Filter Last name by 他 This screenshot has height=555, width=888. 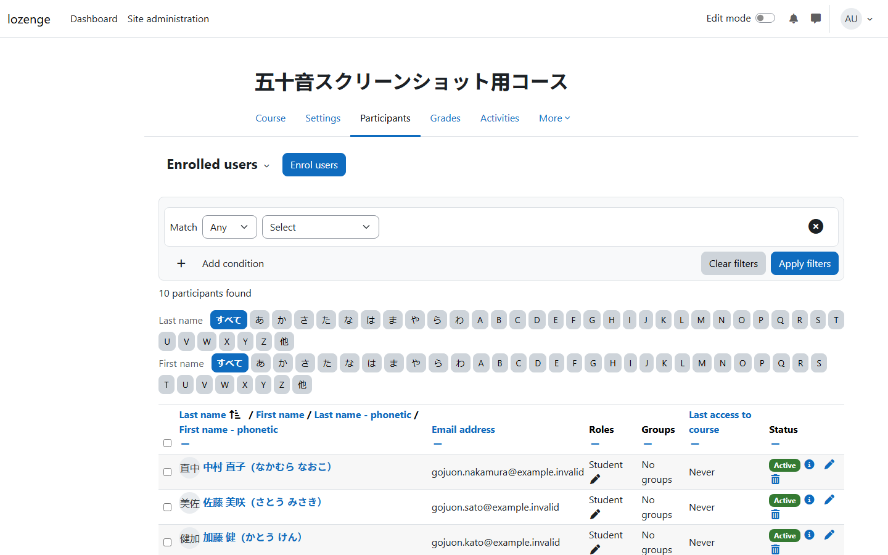(284, 341)
